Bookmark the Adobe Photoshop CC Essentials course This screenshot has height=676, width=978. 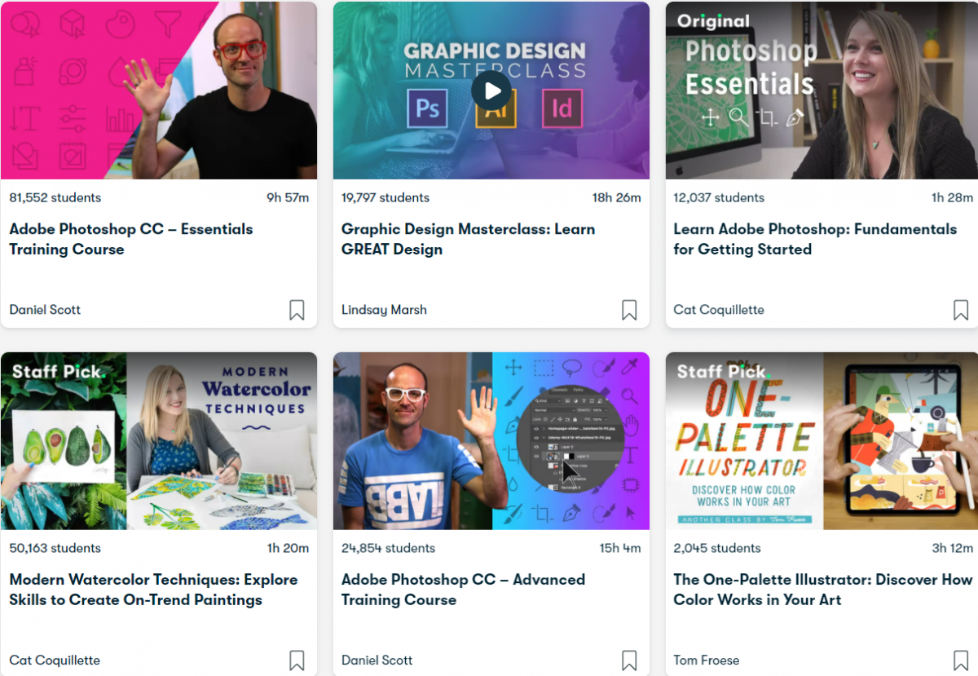(x=297, y=310)
